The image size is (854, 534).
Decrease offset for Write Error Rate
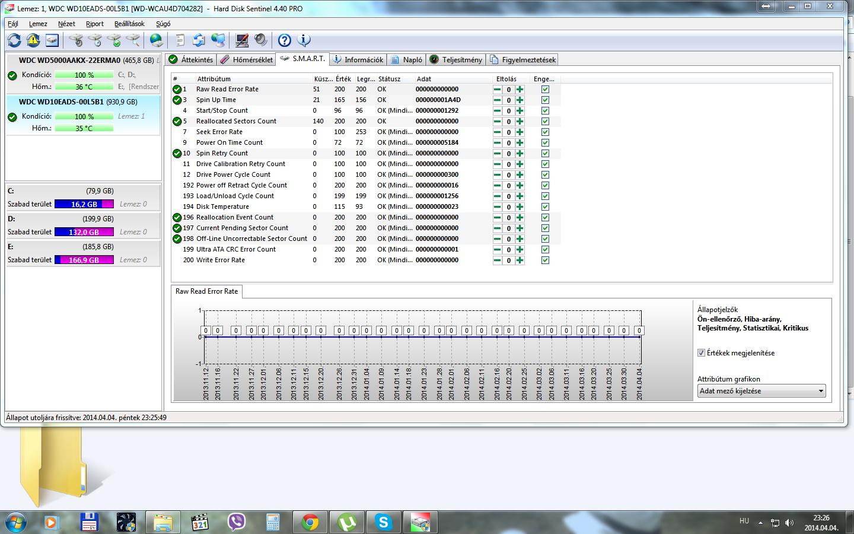coord(498,260)
